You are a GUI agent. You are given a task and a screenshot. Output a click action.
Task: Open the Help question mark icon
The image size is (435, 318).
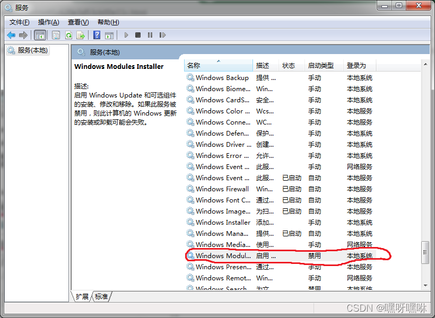click(97, 35)
